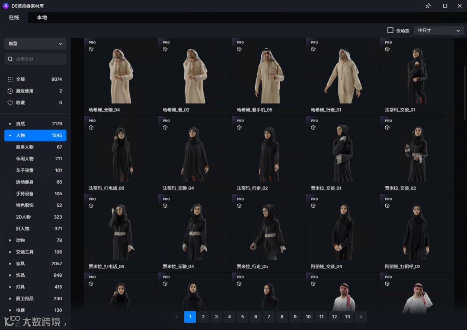Enable the 仅动态 checkbox
This screenshot has width=467, height=330.
[x=390, y=30]
